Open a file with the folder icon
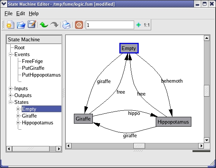Image resolution: width=216 pixels, height=168 pixels. [21, 25]
